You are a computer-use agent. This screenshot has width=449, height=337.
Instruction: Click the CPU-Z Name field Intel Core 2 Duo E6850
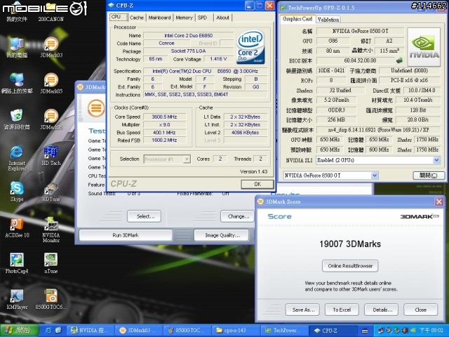pyautogui.click(x=188, y=36)
